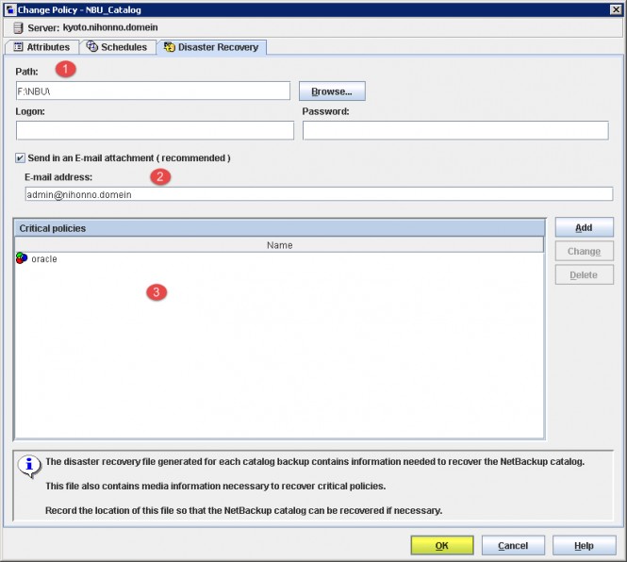
Task: Open the Schedules tab
Action: click(x=118, y=47)
